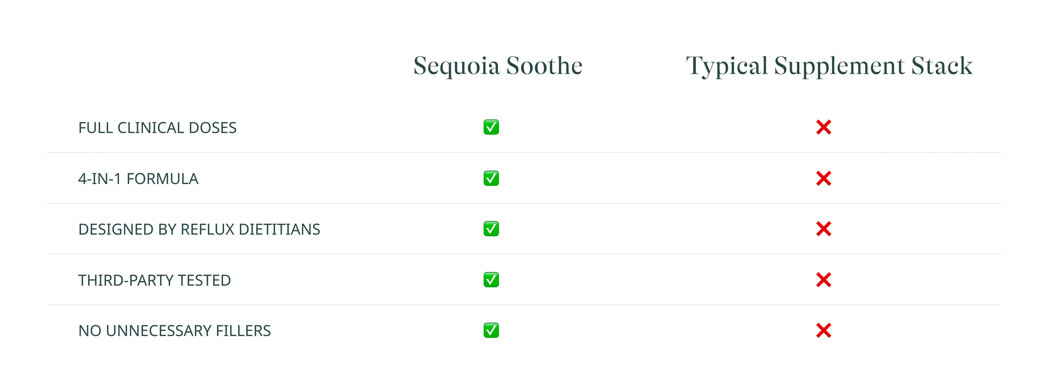Click red X for Designed by Reflux Dietitians
This screenshot has height=392, width=1048.
tap(823, 229)
